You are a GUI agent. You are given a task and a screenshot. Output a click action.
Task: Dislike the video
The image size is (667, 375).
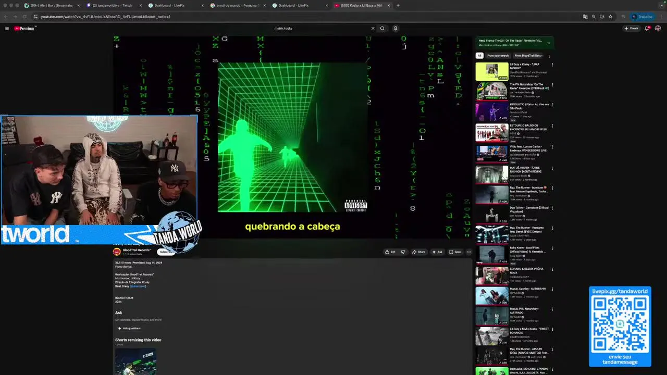click(403, 252)
